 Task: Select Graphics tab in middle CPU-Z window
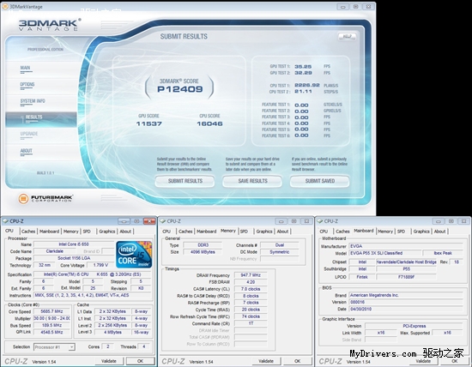pos(264,232)
